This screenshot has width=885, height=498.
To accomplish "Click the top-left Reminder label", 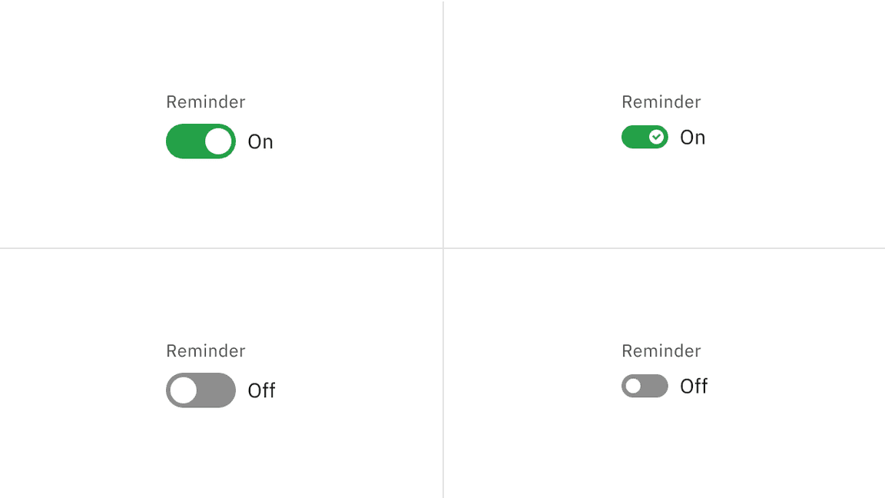I will point(205,101).
